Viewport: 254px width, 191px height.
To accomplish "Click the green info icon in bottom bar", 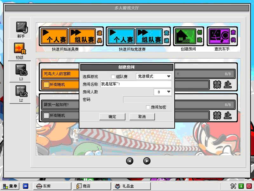I will pyautogui.click(x=241, y=186).
